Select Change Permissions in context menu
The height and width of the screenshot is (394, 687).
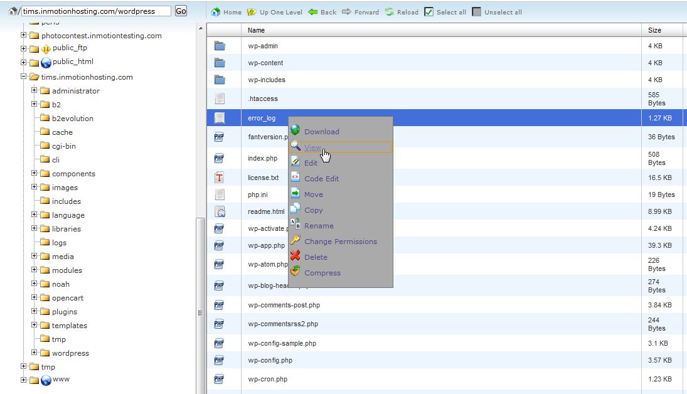click(340, 242)
